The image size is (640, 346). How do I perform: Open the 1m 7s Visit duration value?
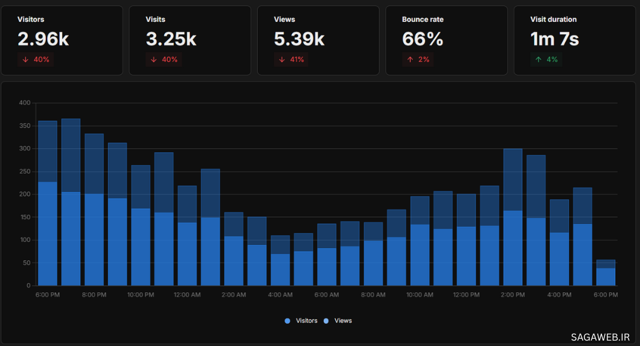(x=554, y=39)
